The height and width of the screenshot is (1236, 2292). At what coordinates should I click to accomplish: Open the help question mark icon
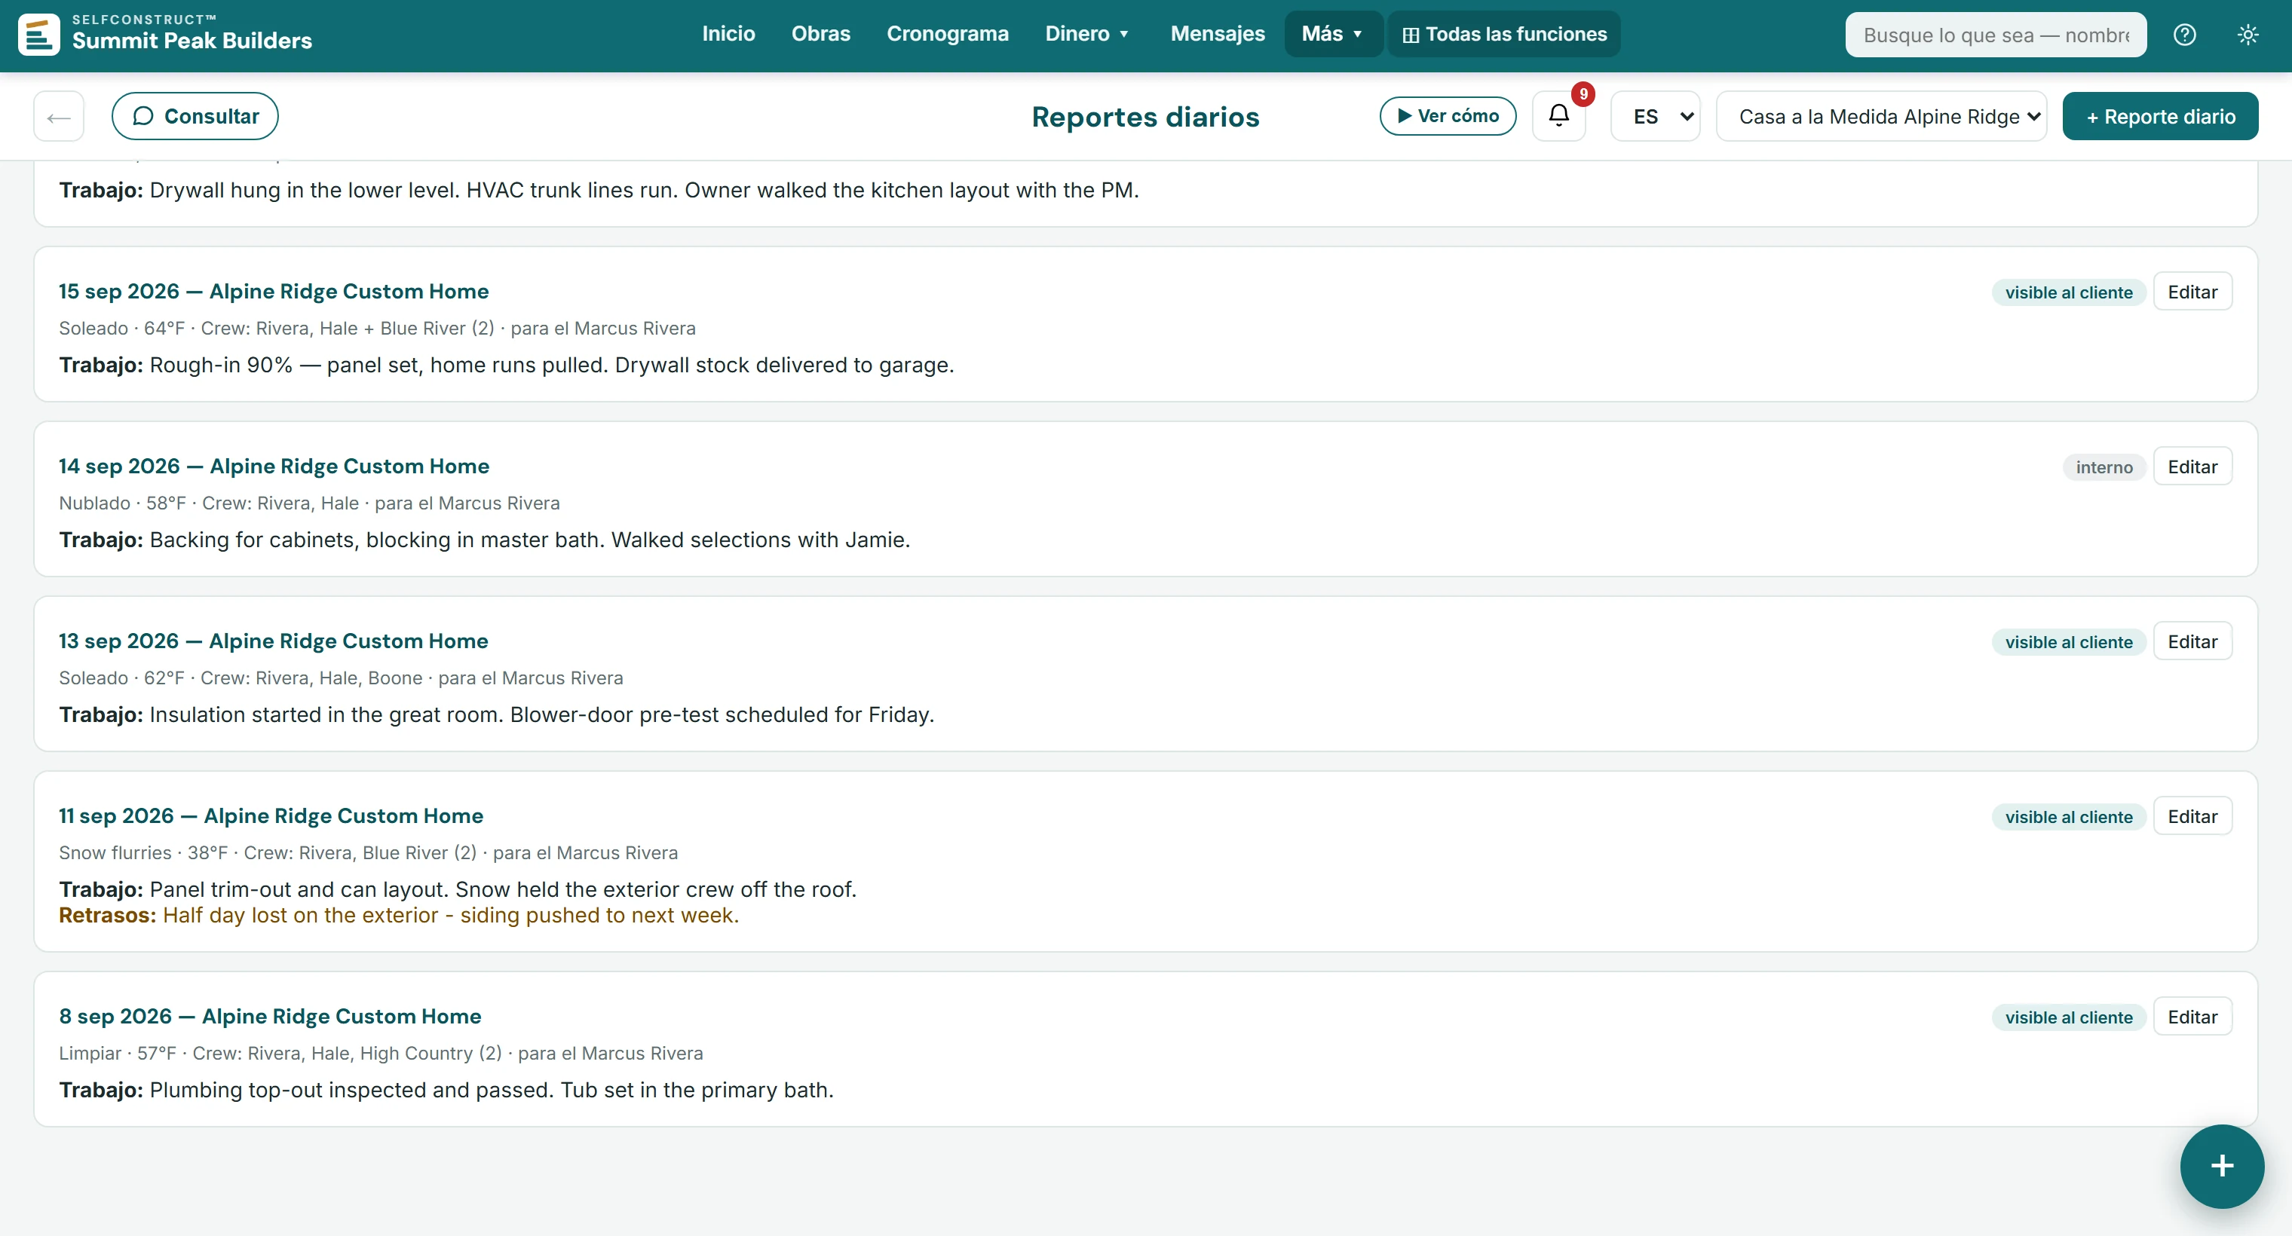[2184, 35]
